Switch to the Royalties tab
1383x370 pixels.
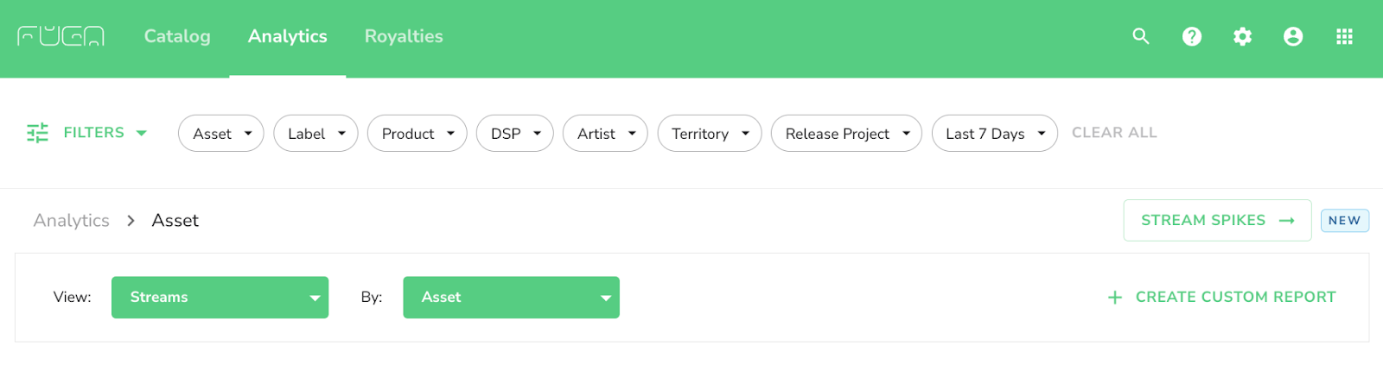[404, 36]
